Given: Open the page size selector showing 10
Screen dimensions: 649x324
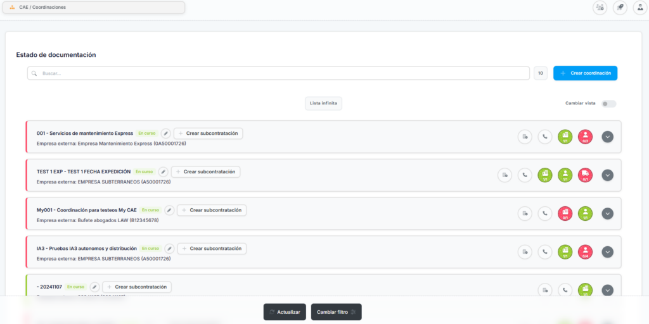Looking at the screenshot, I should [541, 73].
